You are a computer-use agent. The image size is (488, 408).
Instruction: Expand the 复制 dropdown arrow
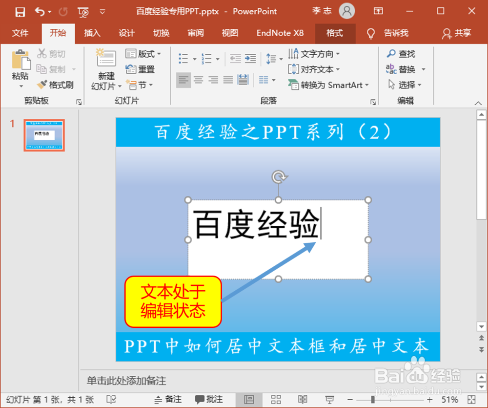tap(74, 69)
